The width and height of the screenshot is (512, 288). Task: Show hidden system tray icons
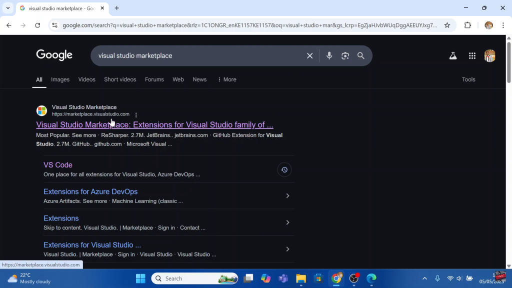click(x=424, y=278)
